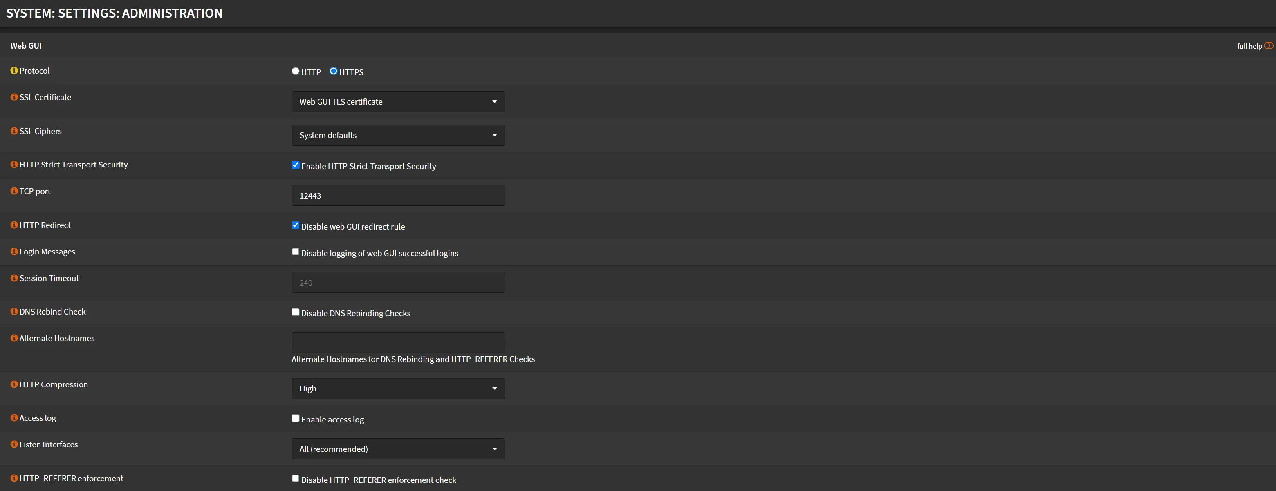Focus the Alternate Hostnames text box

(x=398, y=342)
